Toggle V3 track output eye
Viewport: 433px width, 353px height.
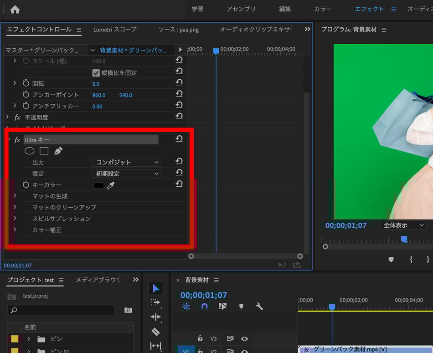[x=244, y=338]
